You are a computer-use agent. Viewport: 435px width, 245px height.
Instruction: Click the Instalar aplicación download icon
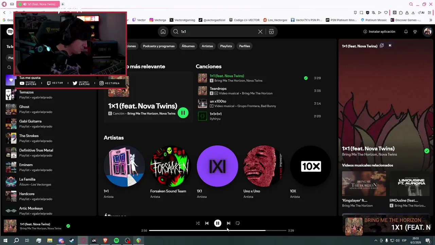pos(365,32)
